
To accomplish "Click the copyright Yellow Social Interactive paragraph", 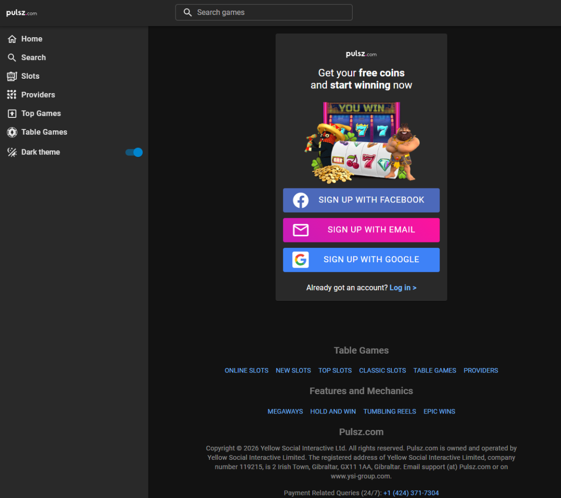I will tap(361, 462).
